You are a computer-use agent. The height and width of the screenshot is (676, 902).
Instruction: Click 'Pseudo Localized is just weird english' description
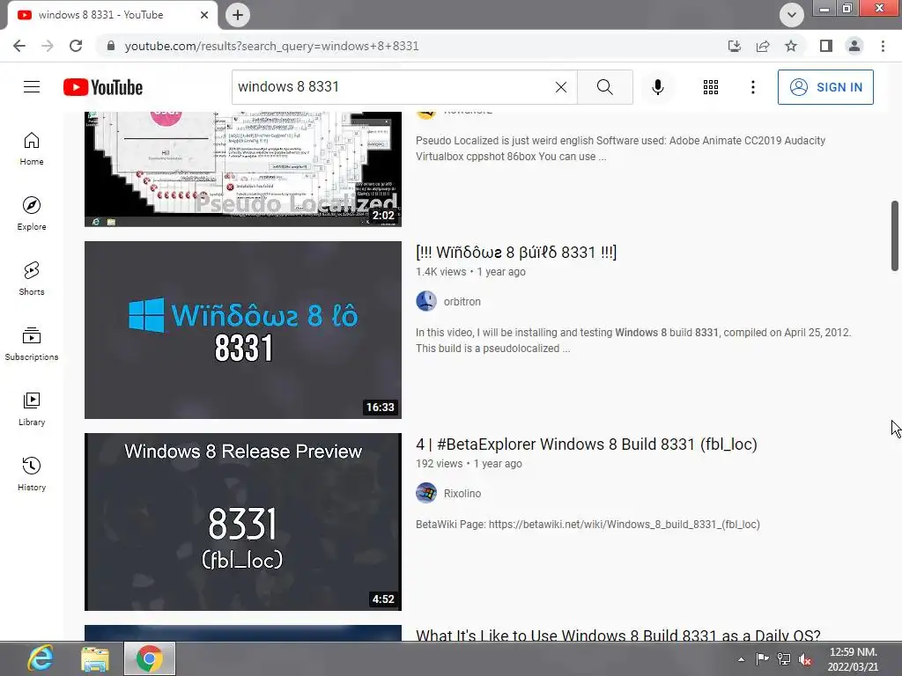coord(620,148)
